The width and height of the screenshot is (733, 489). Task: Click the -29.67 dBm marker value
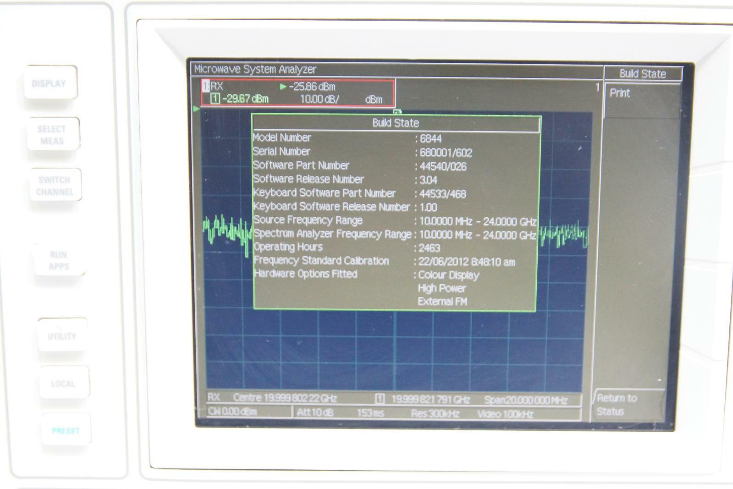[245, 99]
